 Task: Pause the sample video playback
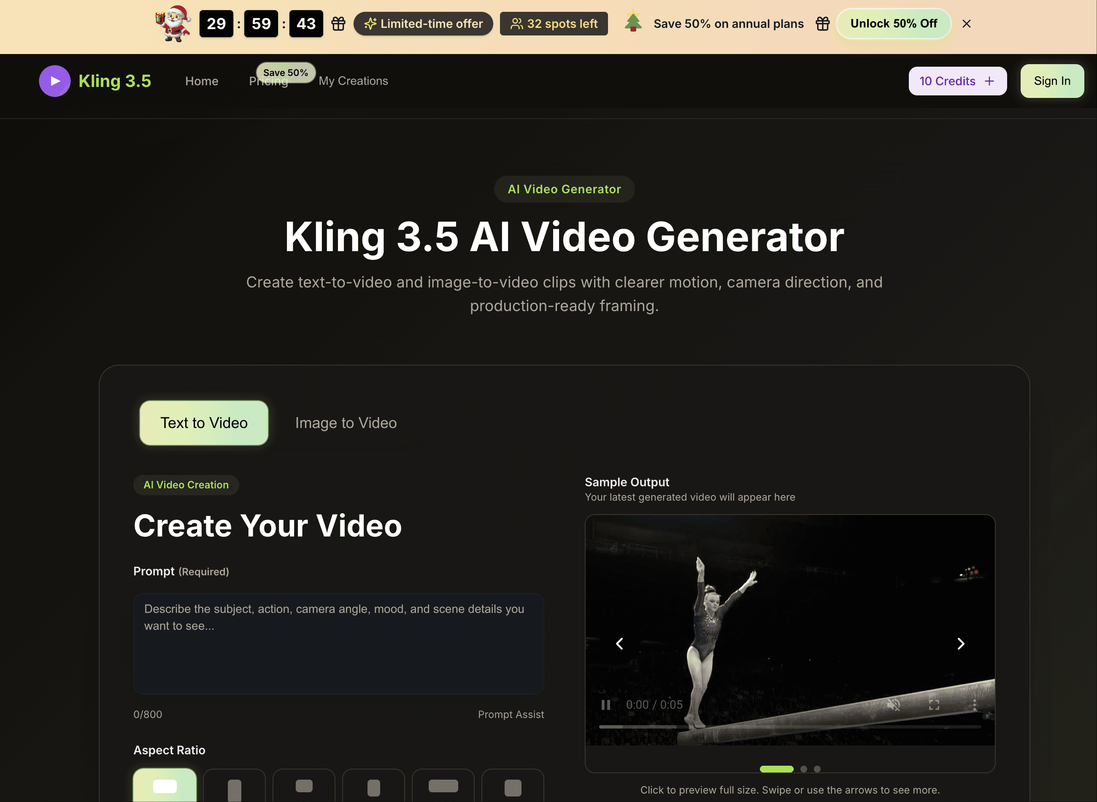[605, 705]
